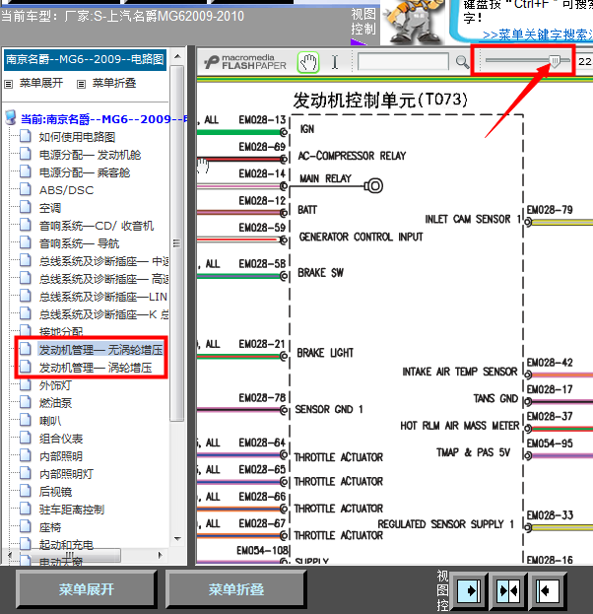The width and height of the screenshot is (593, 614).
Task: Click the page icon beside 座椅
Action: pos(25,526)
